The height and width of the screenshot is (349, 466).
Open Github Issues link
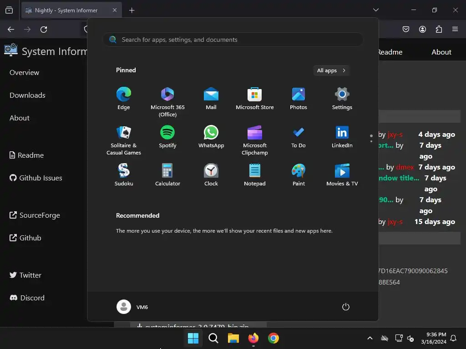click(36, 178)
